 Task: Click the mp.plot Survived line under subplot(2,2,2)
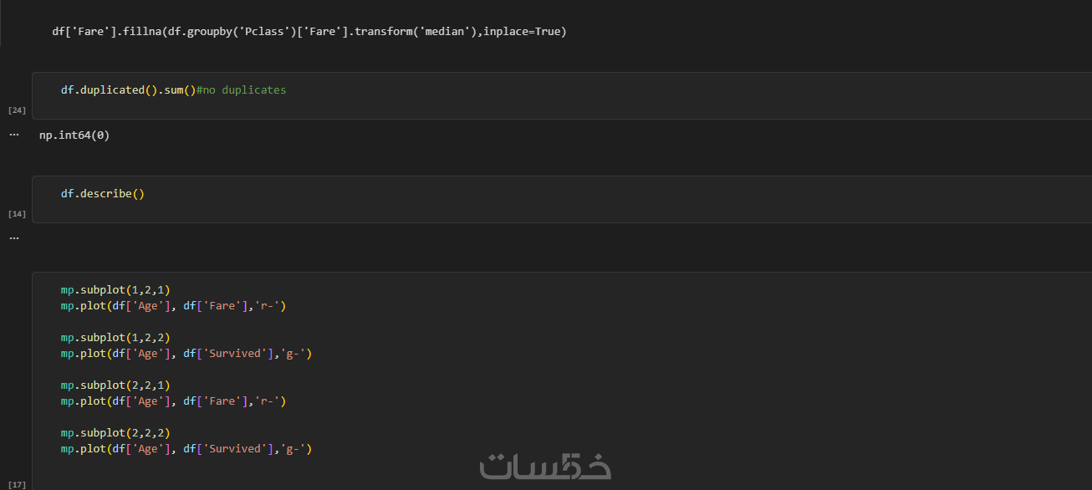[x=186, y=449]
